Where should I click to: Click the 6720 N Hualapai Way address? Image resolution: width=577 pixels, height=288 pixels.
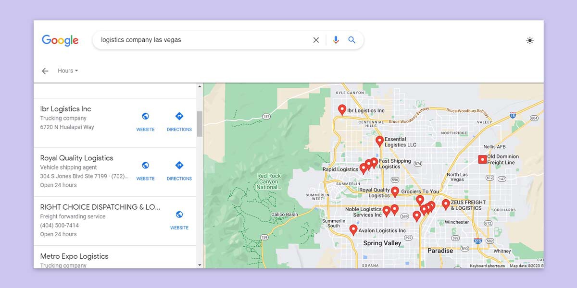point(67,127)
